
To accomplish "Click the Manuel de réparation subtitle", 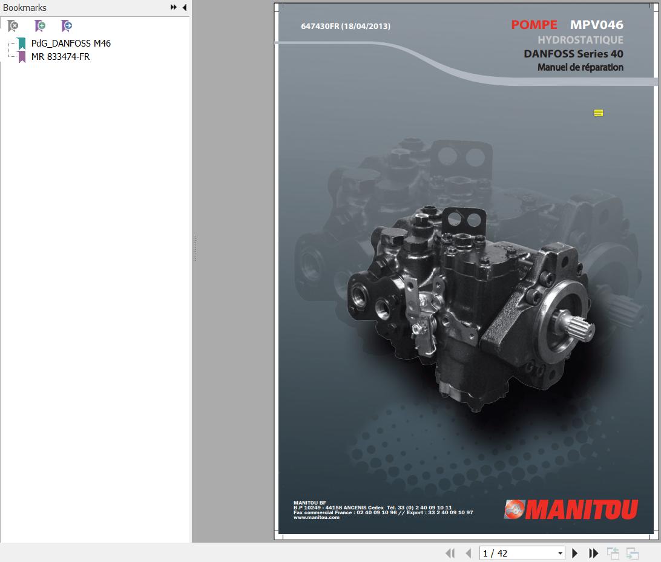I will tap(580, 67).
